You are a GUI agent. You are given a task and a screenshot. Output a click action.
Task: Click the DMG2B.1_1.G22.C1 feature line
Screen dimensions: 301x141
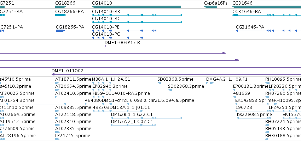146,118
